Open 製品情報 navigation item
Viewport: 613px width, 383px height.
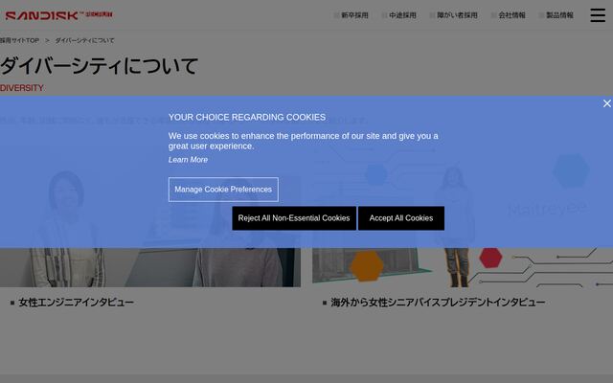pyautogui.click(x=559, y=15)
